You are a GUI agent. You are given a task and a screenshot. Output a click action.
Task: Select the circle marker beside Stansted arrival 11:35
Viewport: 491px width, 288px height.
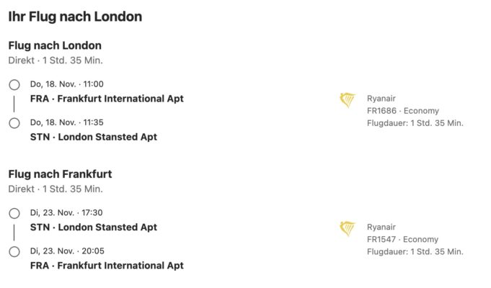click(x=14, y=123)
